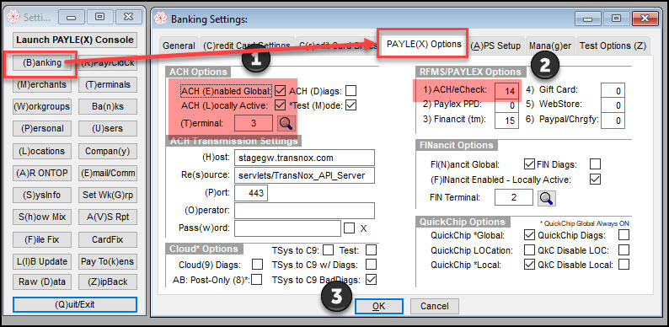Image resolution: width=669 pixels, height=327 pixels.
Task: Select the PAYLE(X) Options tab
Action: coord(424,44)
